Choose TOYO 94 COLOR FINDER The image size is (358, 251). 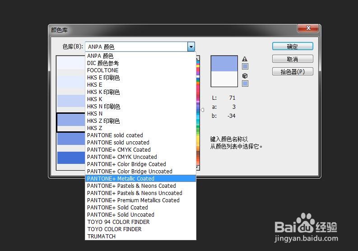140,222
